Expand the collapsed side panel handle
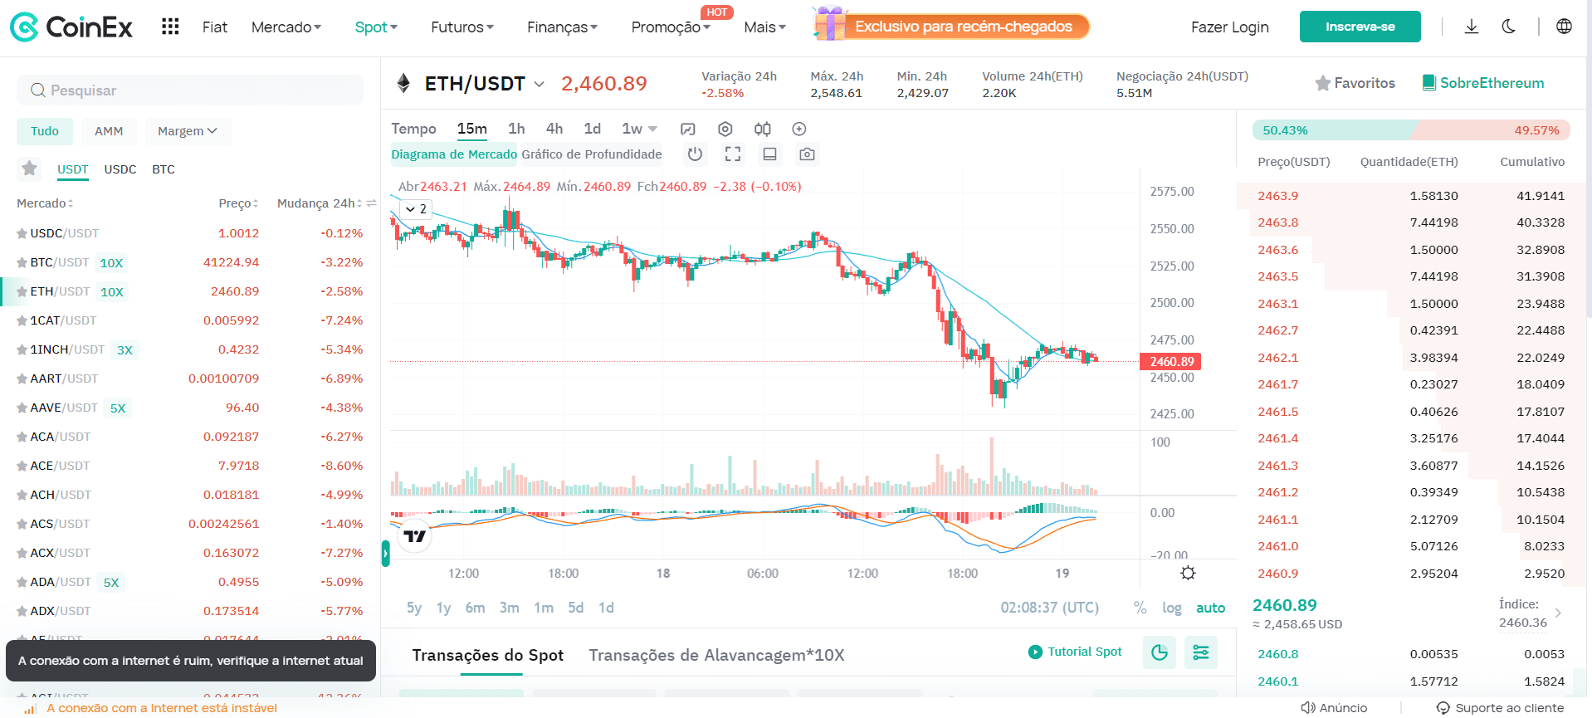 tap(385, 554)
